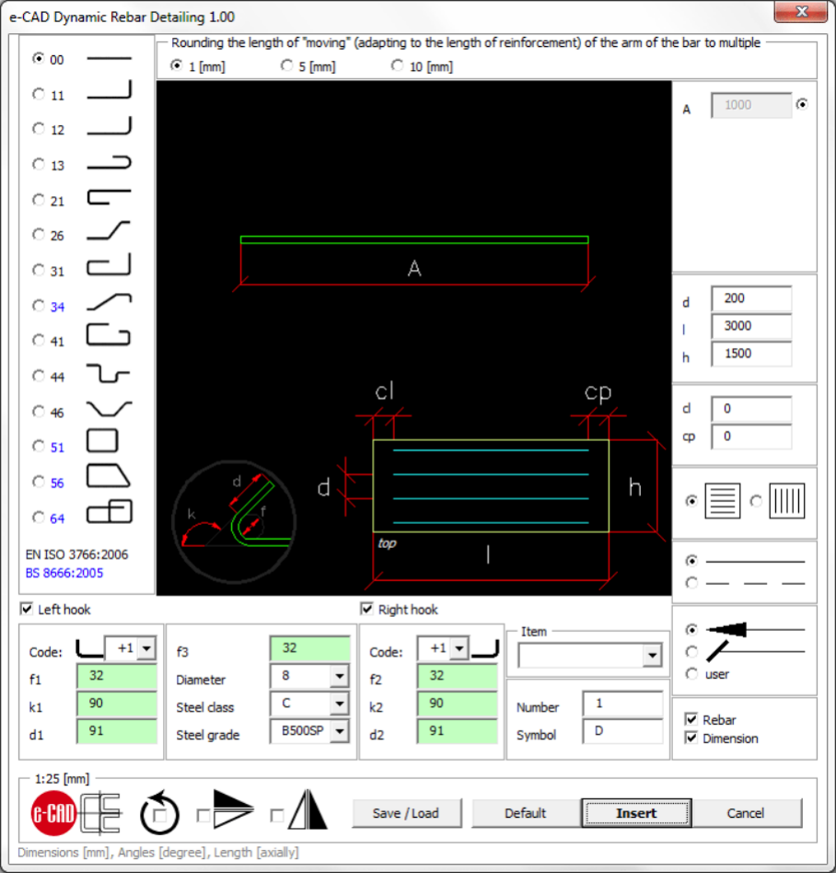Click the f3 value field
Viewport: 836px width, 873px height.
(x=310, y=648)
